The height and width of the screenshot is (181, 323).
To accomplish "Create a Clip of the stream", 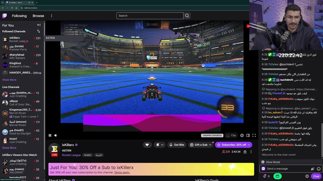I will coord(231,135).
